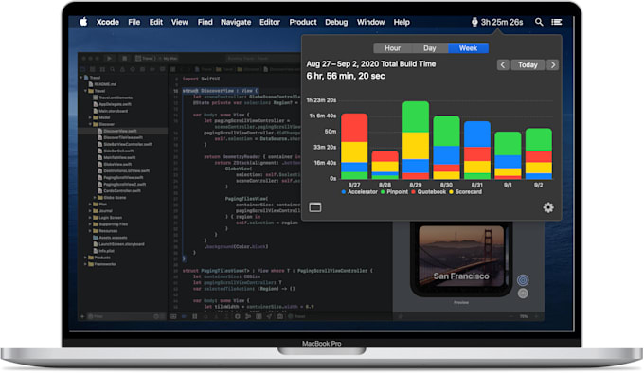Click the Scorecard yellow legend dot

(x=451, y=191)
